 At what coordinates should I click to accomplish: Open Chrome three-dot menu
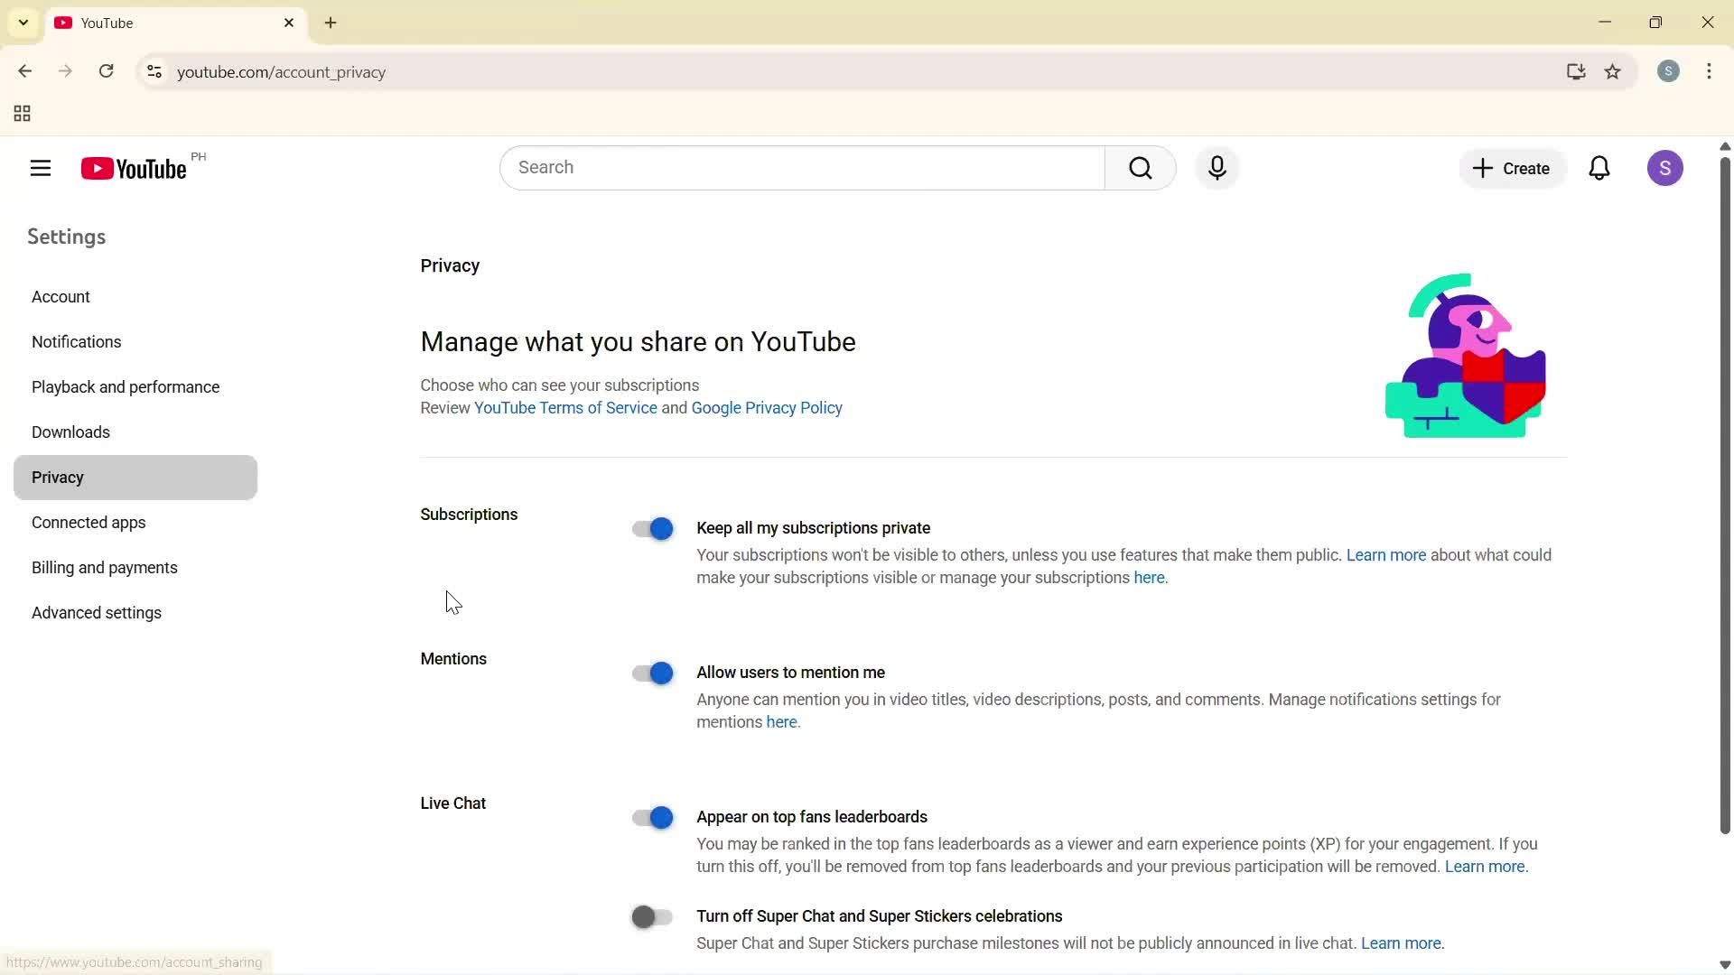[1709, 72]
